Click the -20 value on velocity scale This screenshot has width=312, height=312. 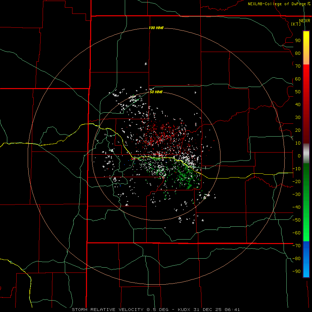coord(296,181)
